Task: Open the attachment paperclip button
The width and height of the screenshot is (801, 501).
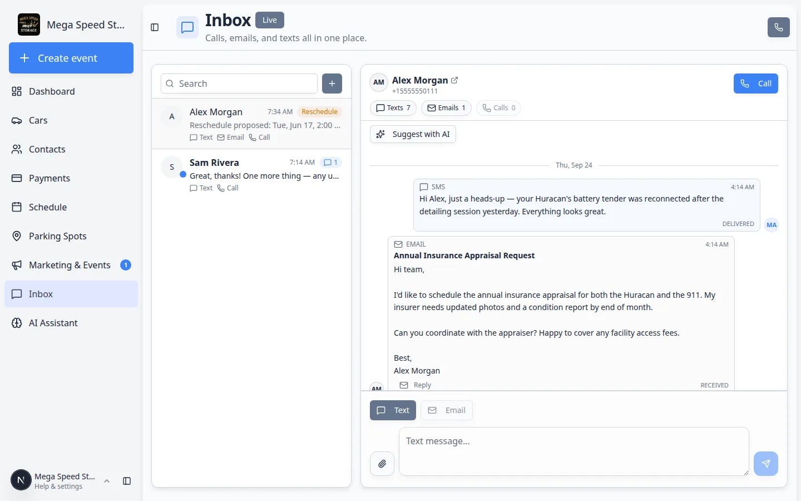Action: [382, 464]
